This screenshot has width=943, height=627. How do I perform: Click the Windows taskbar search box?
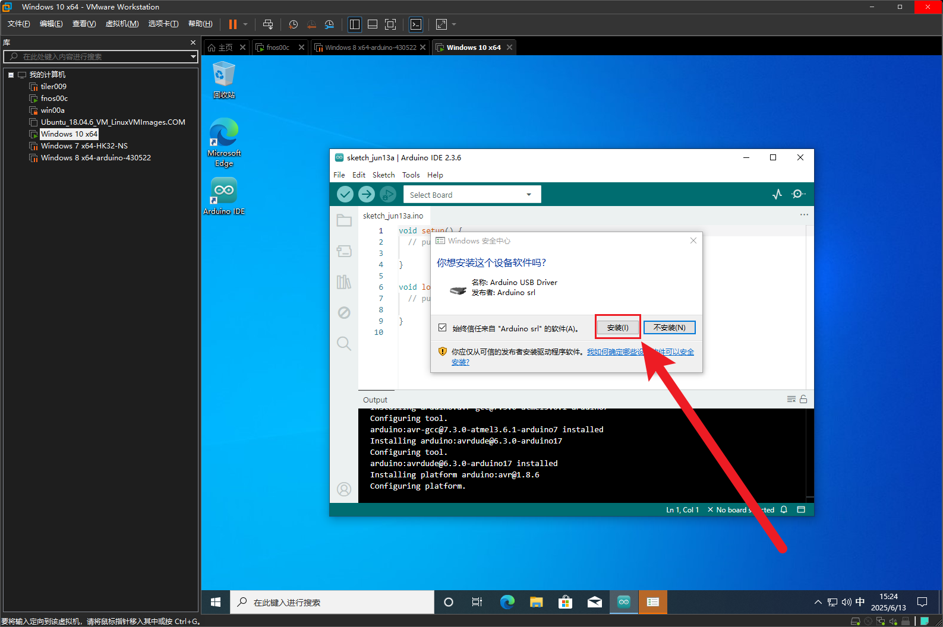point(332,602)
